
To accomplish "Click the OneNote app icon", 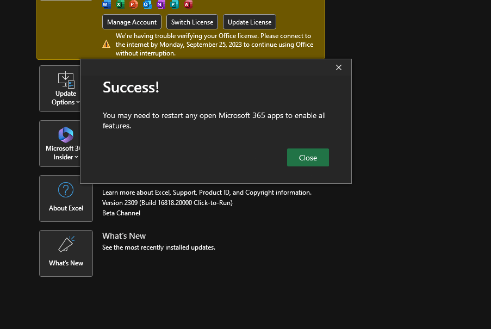I will click(161, 4).
